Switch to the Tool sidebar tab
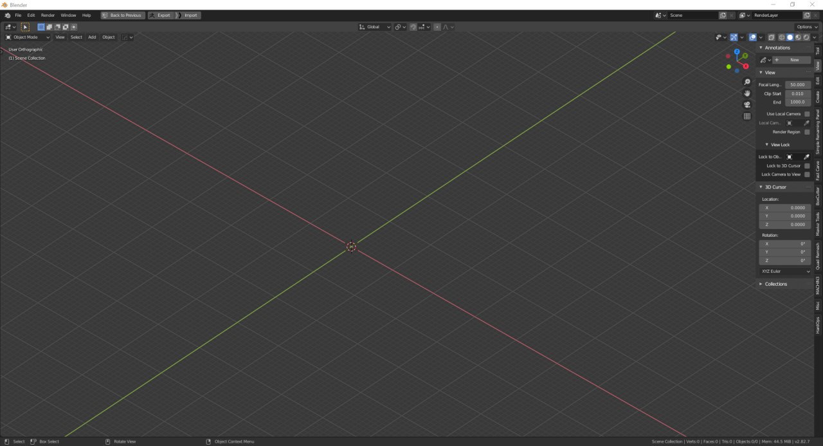This screenshot has width=823, height=446. pos(818,51)
